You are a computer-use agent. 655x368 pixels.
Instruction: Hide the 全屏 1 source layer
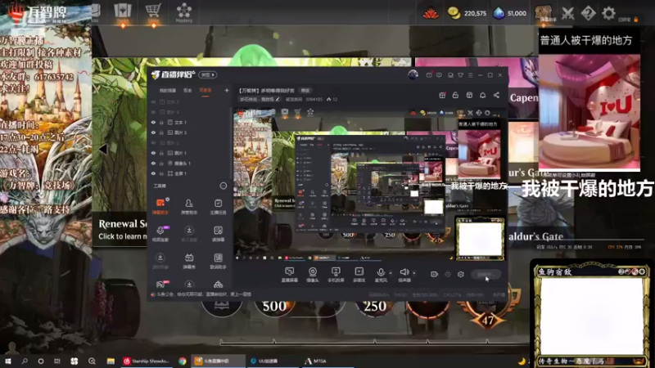click(153, 173)
